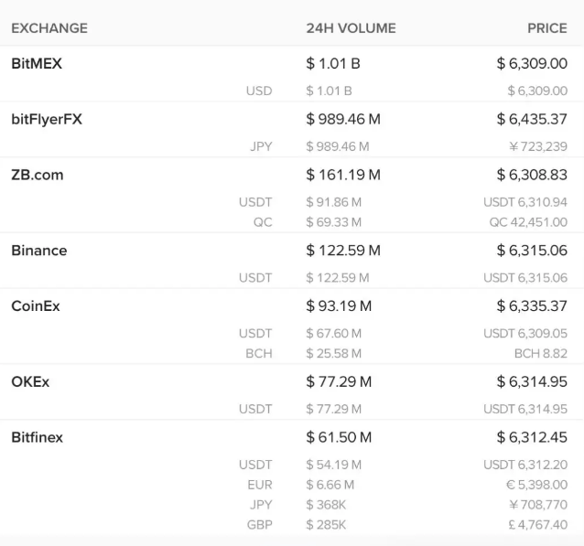Select the CoinEx BCH pair row
Image resolution: width=584 pixels, height=546 pixels.
pyautogui.click(x=292, y=354)
